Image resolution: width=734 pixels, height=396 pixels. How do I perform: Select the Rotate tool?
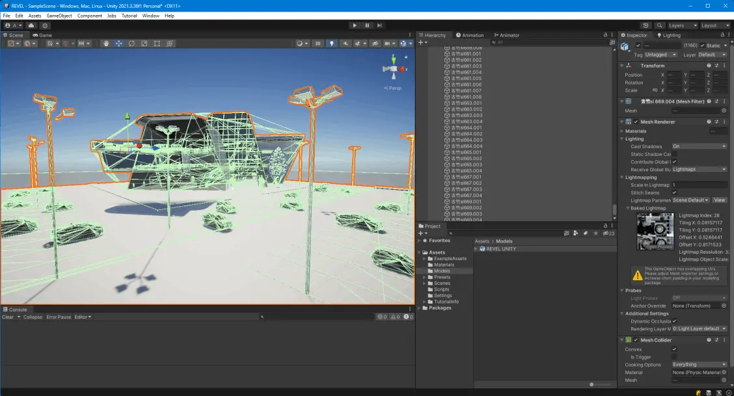pos(131,44)
